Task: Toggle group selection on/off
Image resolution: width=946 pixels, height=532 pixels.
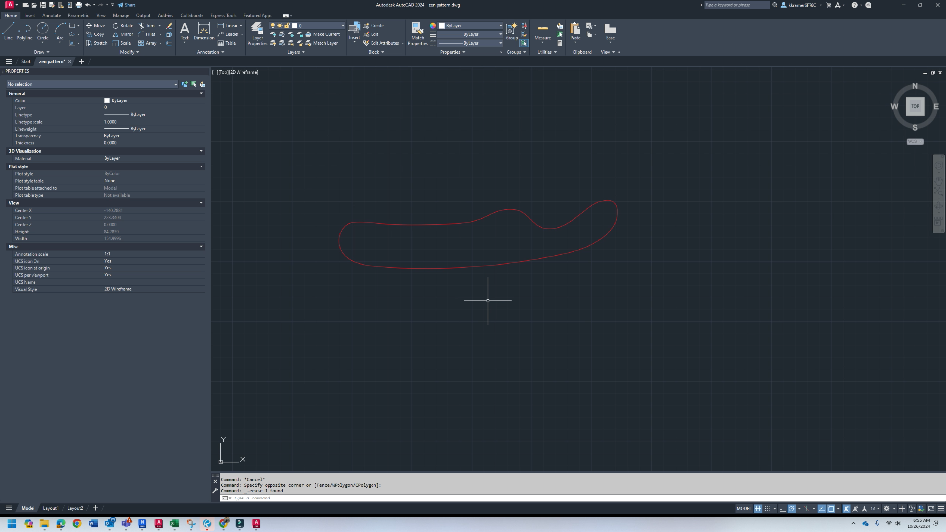Action: [524, 43]
